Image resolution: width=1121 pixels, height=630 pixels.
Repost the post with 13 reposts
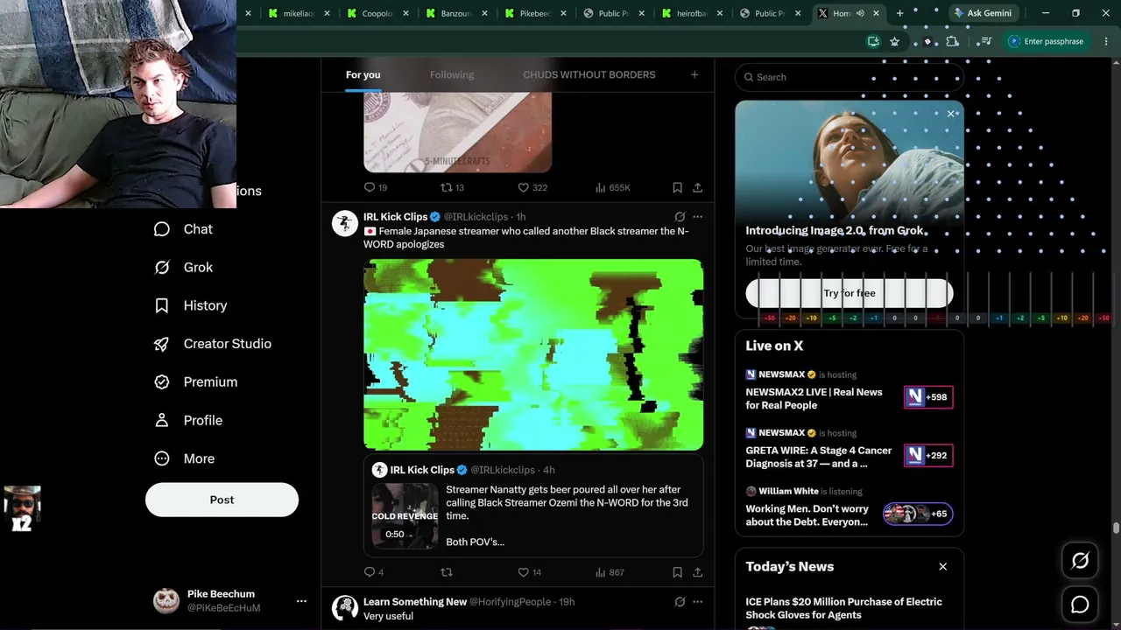[452, 187]
